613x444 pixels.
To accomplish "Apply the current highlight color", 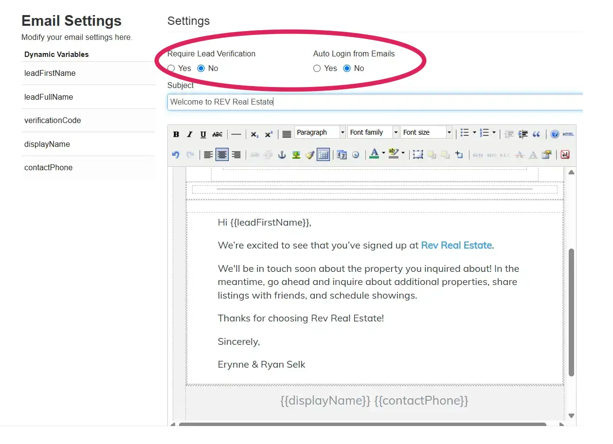I will pos(394,154).
